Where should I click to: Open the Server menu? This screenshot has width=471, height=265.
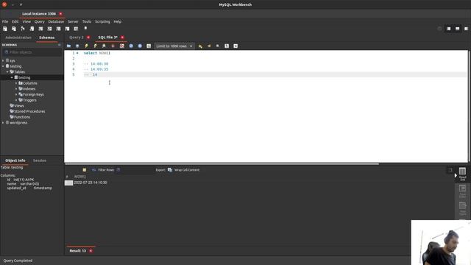pyautogui.click(x=73, y=21)
